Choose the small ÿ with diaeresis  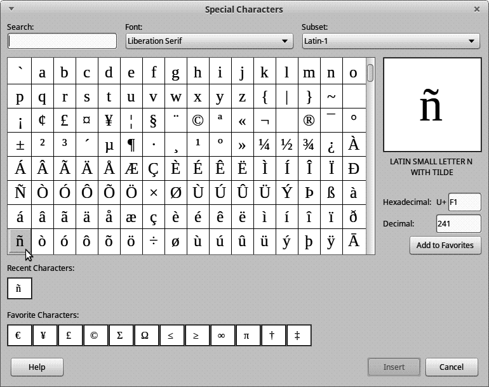331,241
